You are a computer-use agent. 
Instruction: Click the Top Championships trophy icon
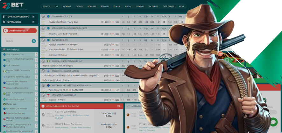coord(4,17)
